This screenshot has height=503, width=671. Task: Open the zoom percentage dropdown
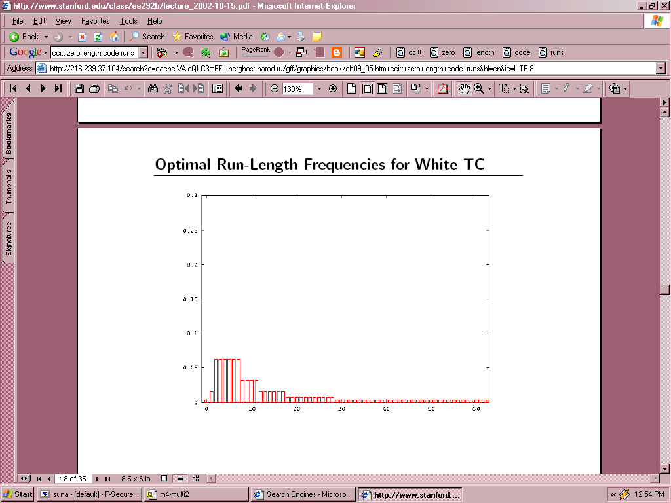click(319, 88)
